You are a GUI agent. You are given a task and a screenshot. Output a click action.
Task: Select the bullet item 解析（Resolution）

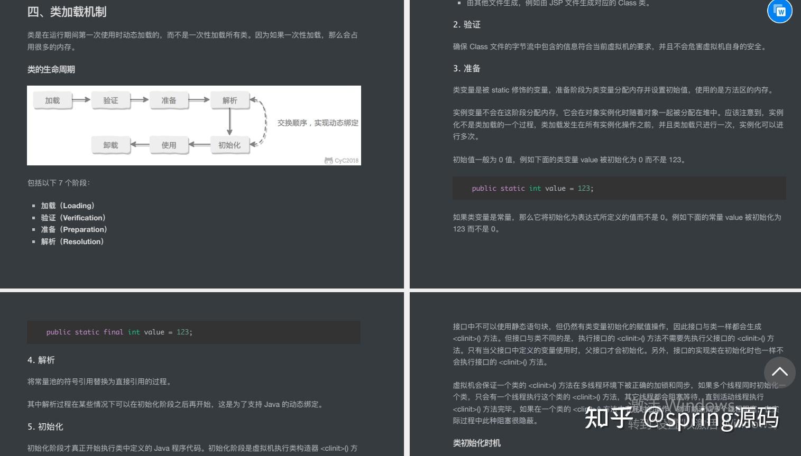[x=72, y=241]
